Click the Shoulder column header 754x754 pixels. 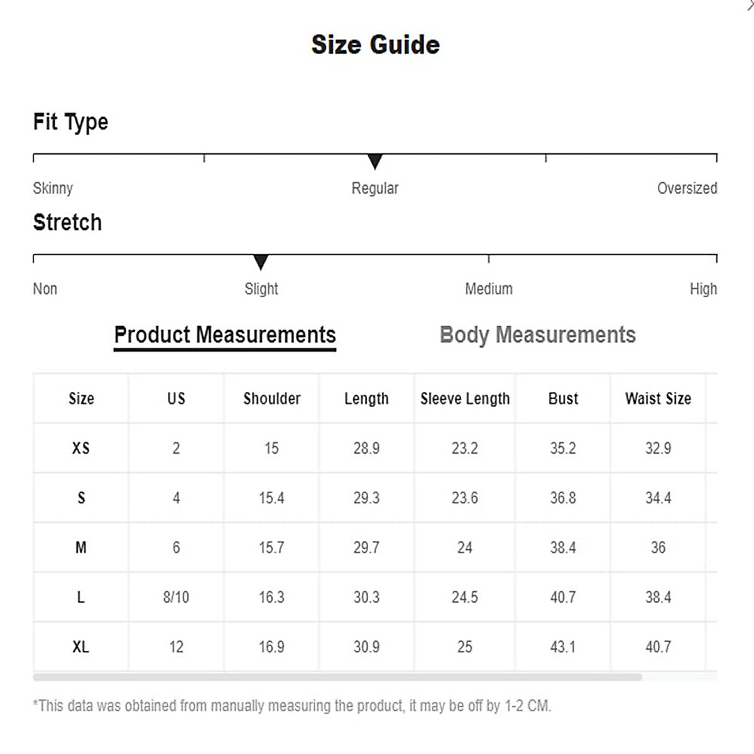click(x=272, y=398)
